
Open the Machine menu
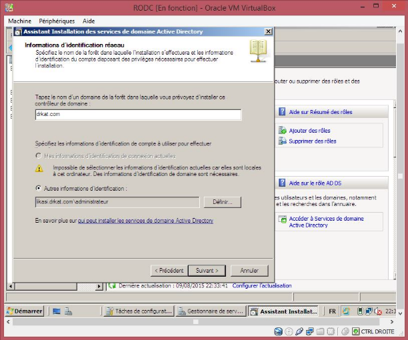(19, 21)
